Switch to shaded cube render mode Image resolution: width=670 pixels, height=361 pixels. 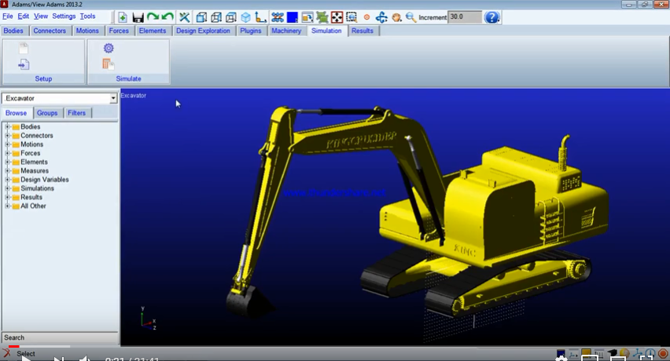click(245, 17)
